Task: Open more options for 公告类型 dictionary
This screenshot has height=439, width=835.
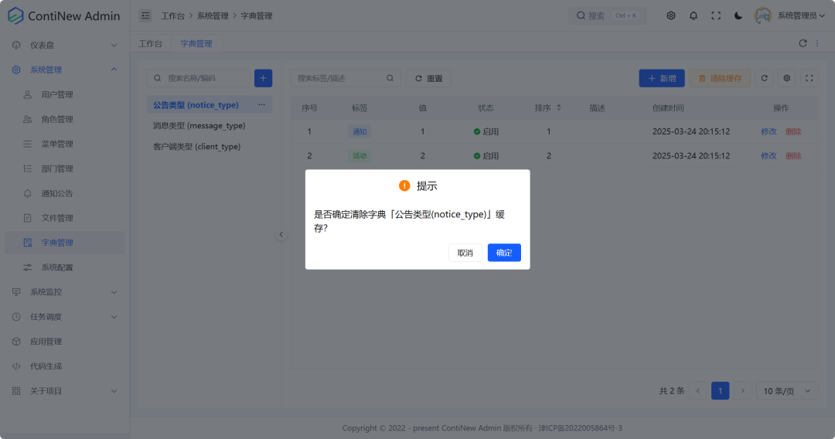Action: coord(261,104)
